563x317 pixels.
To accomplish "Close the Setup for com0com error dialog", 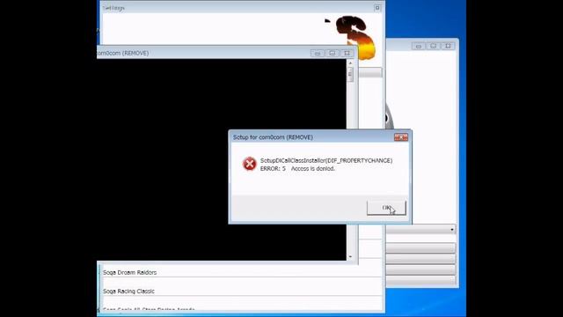I will (x=401, y=137).
